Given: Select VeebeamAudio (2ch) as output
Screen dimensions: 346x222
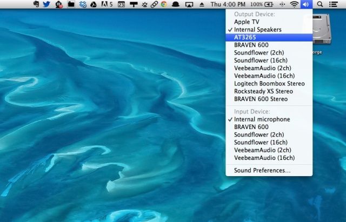Looking at the screenshot, I should click(269, 68).
